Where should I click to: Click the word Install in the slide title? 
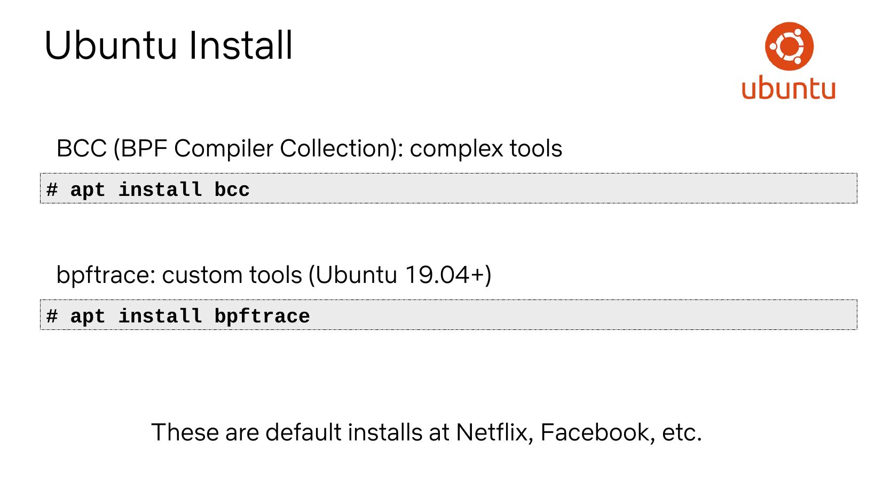240,45
